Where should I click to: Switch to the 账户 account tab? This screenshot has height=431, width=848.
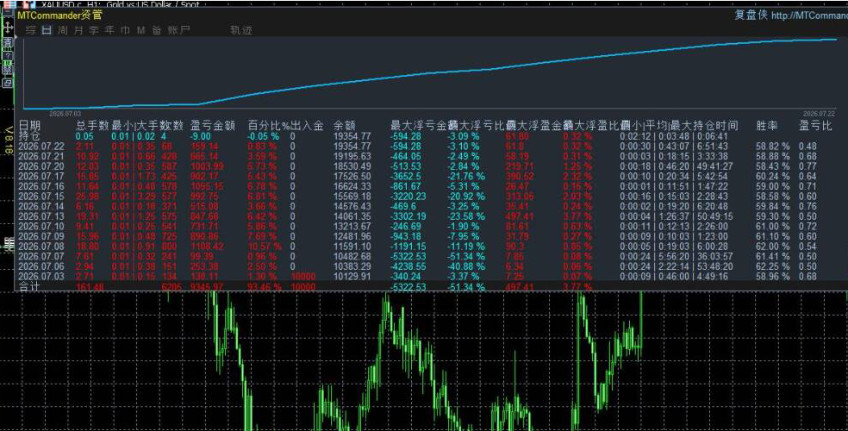pos(179,30)
